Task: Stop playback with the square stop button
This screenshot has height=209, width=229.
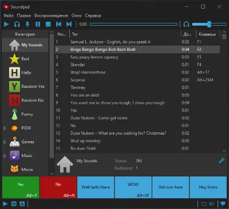Action: coord(48,24)
